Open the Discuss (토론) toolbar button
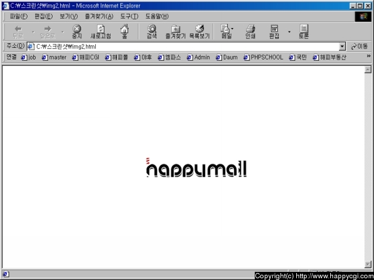374x280 pixels. pyautogui.click(x=303, y=32)
